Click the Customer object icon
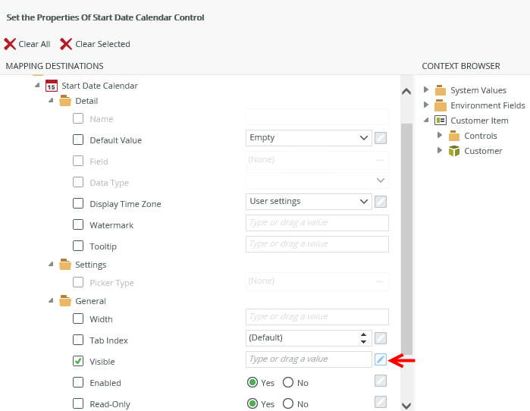 tap(454, 151)
